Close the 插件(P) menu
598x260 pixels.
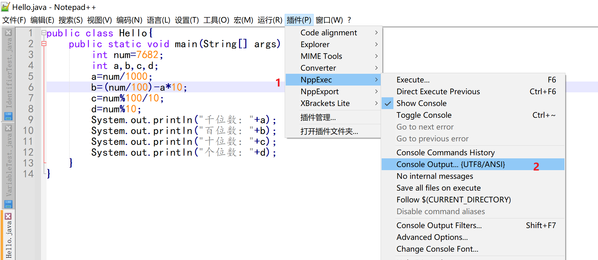click(x=299, y=20)
